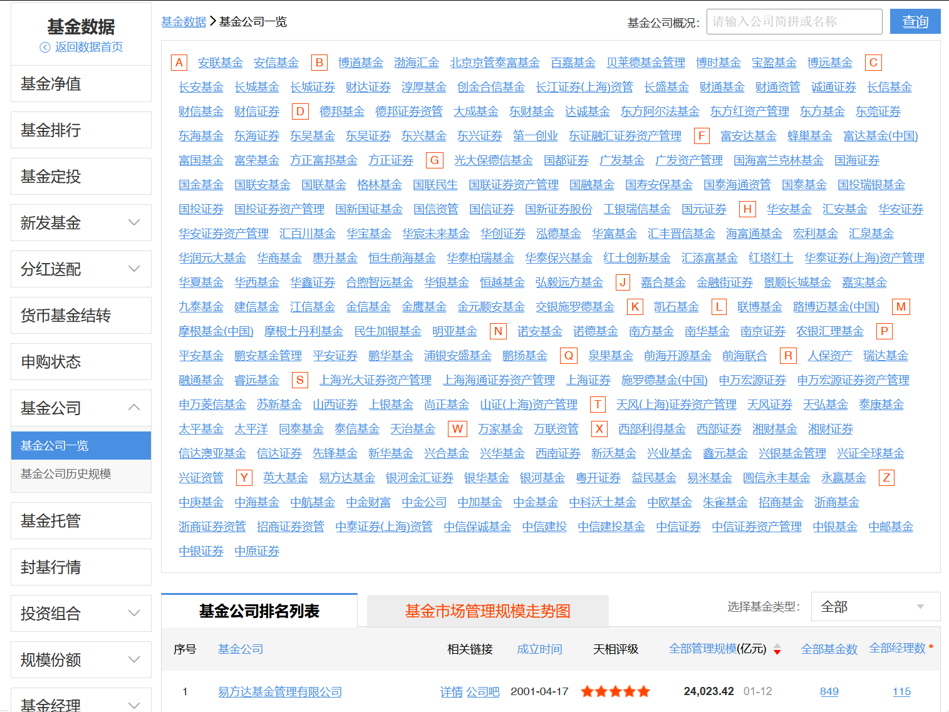
Task: Click the letter M index box
Action: (x=900, y=306)
